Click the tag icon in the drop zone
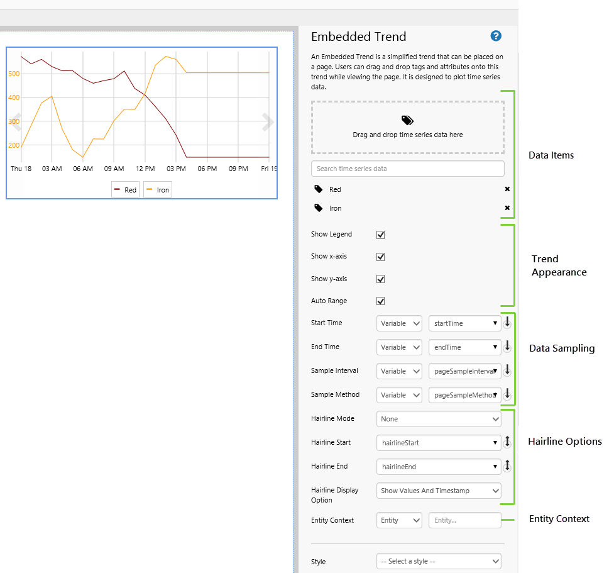The image size is (614, 573). pyautogui.click(x=407, y=120)
